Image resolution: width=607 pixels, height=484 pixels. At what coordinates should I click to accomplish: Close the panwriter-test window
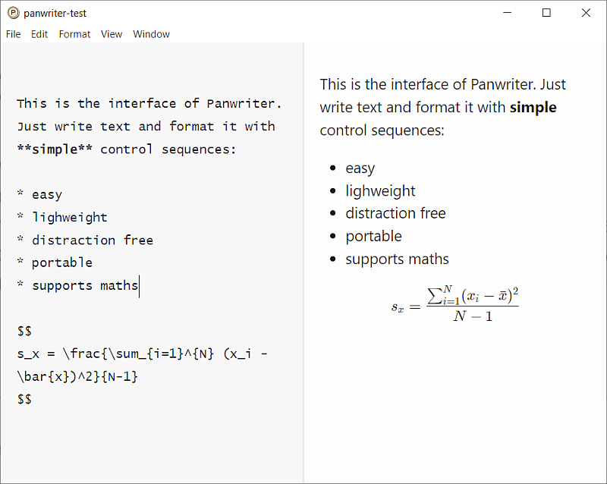(x=586, y=13)
